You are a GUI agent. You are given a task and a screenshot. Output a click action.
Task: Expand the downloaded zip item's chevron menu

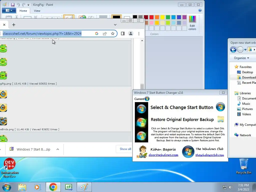click(x=58, y=149)
